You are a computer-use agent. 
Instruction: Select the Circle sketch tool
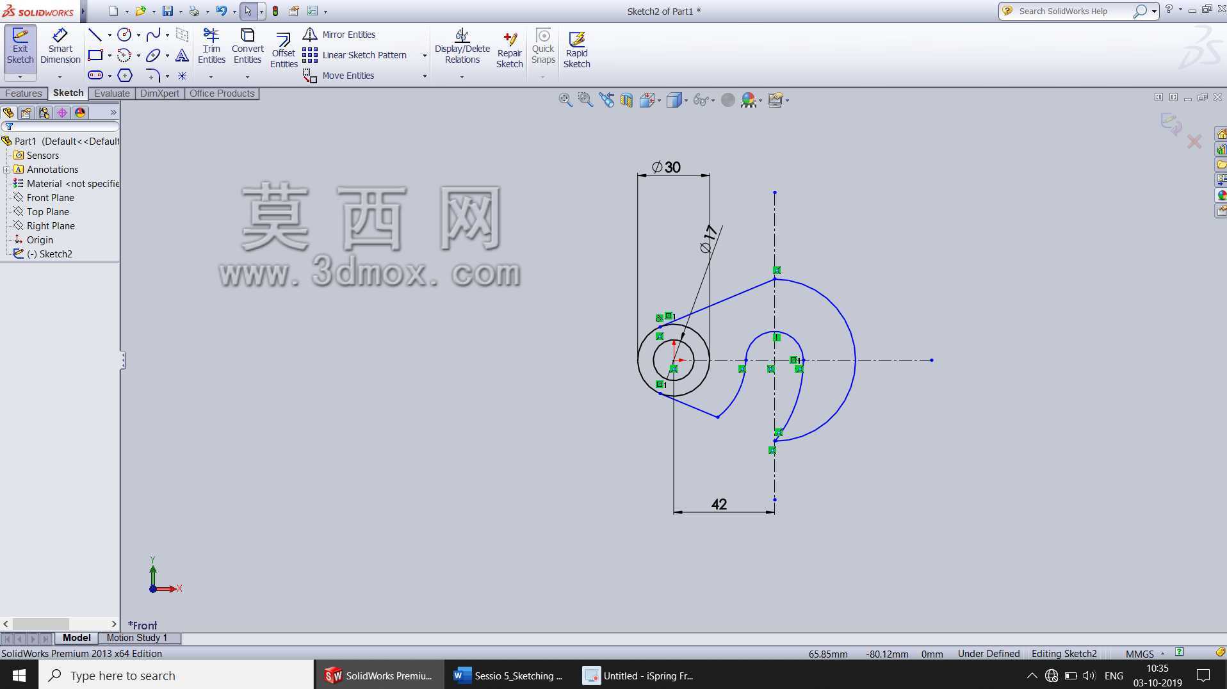click(x=124, y=35)
